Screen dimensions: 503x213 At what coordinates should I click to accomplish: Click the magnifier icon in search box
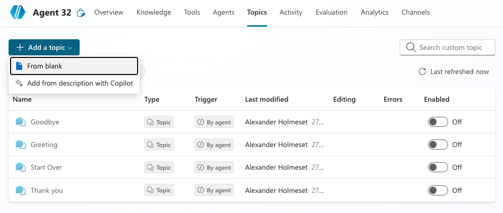[410, 47]
